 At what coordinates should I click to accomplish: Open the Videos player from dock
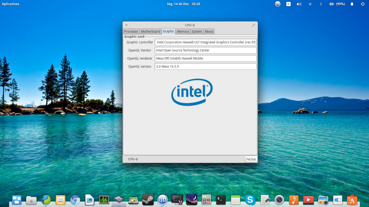[308, 200]
